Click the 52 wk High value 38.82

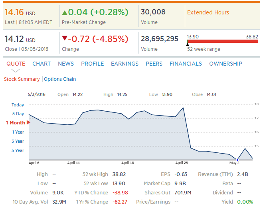coord(119,174)
